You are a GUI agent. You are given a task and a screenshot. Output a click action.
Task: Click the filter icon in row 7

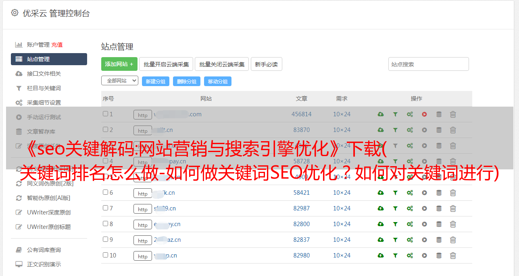tap(395, 208)
